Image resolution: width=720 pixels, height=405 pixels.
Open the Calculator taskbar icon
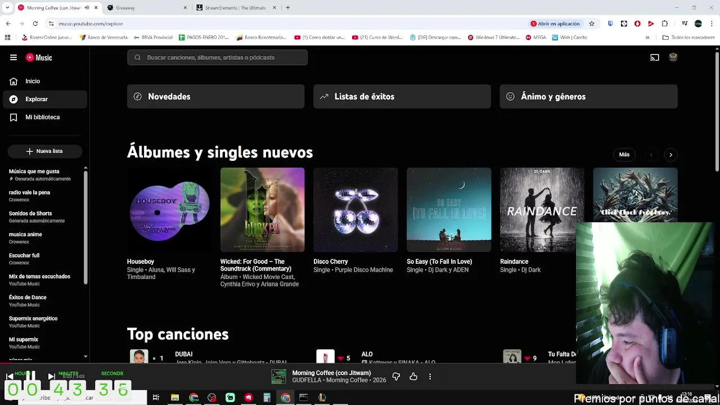click(x=267, y=398)
